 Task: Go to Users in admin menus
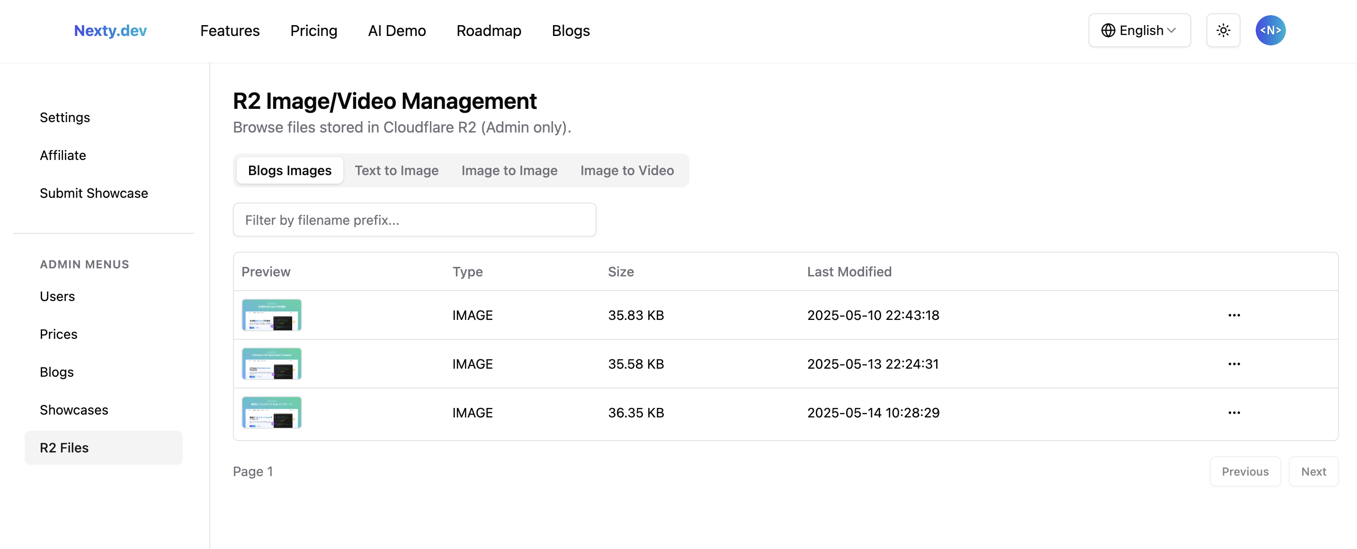(57, 296)
